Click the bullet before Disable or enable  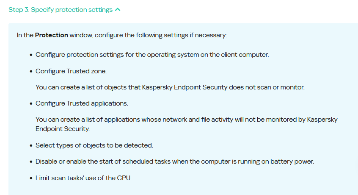pyautogui.click(x=31, y=162)
